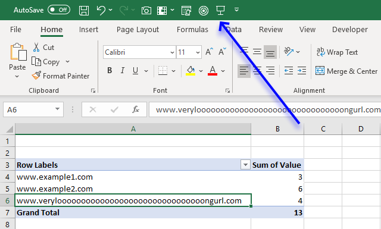The width and height of the screenshot is (381, 229).
Task: Click the Increase Font Size icon
Action: [x=209, y=52]
